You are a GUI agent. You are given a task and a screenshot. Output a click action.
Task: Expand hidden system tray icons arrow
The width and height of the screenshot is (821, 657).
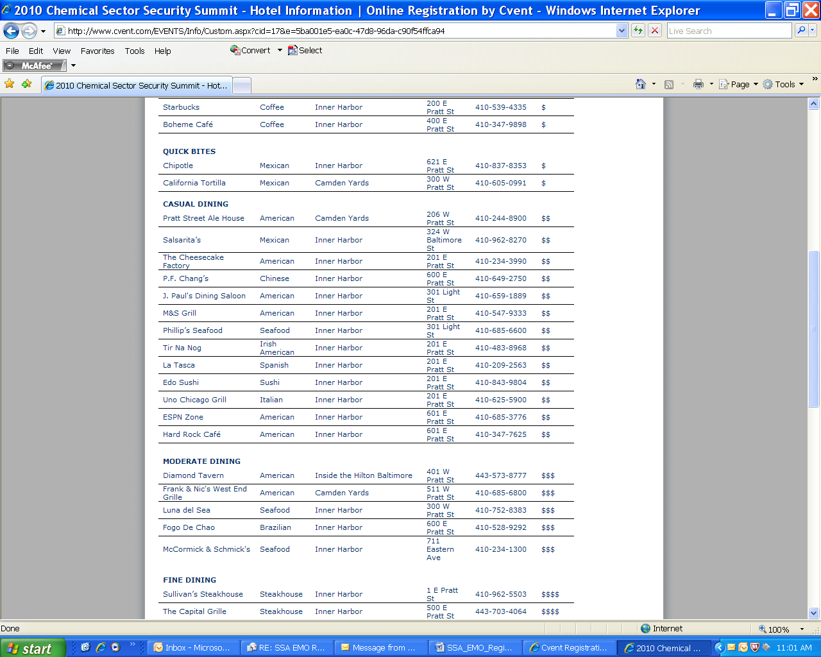pyautogui.click(x=720, y=648)
